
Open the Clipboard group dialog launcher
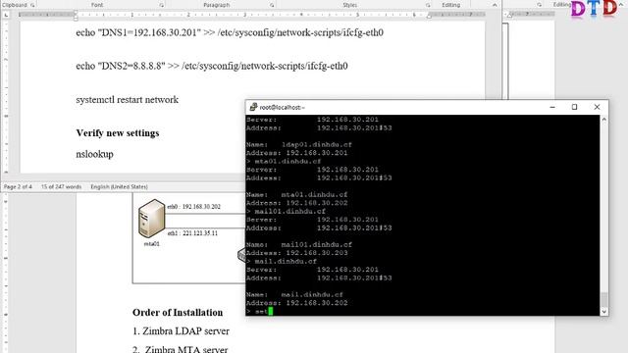tap(32, 5)
